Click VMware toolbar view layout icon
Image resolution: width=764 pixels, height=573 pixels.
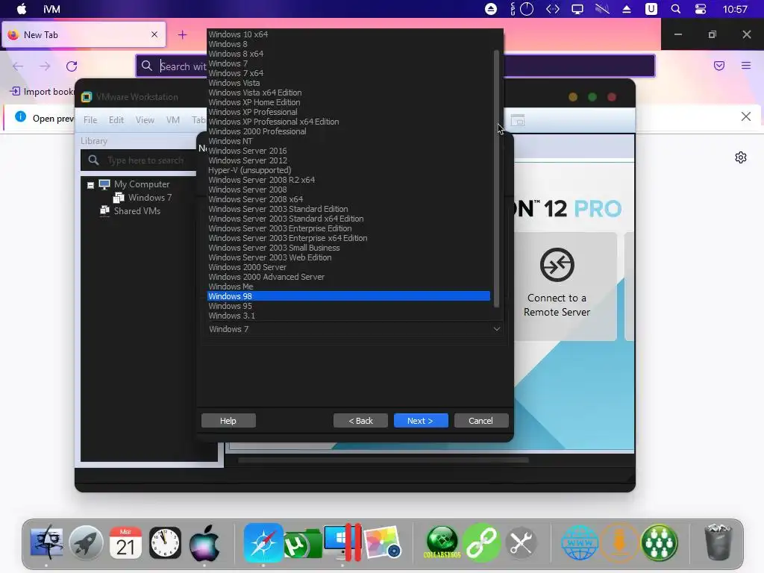(x=518, y=120)
